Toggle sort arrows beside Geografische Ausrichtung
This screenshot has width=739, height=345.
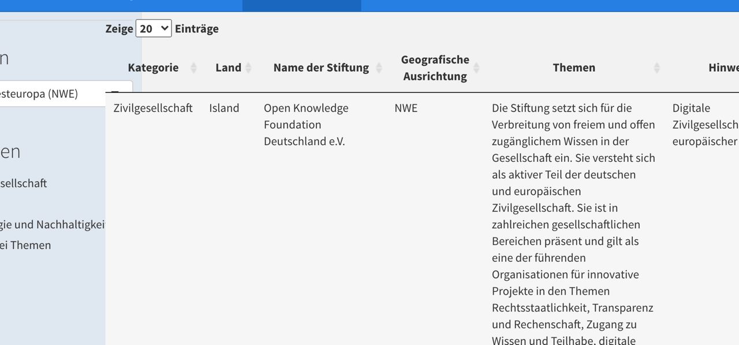(476, 68)
